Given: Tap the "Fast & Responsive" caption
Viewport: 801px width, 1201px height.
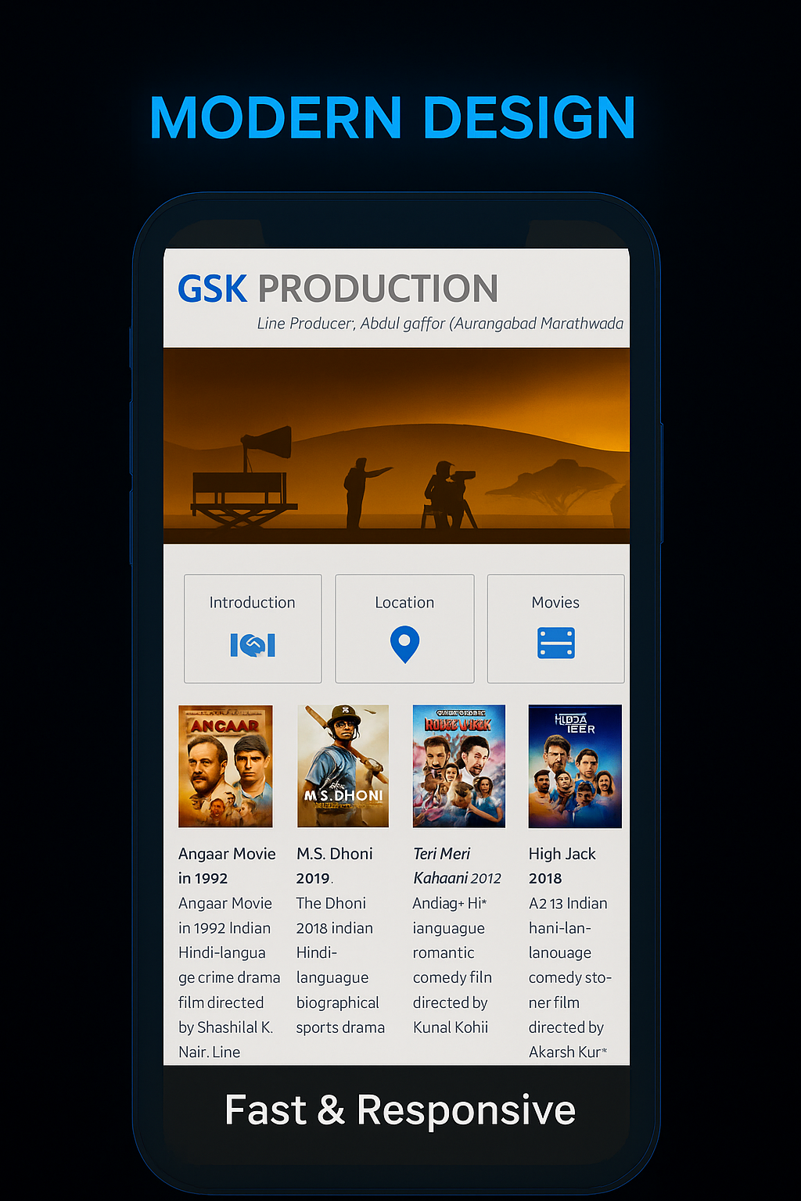Looking at the screenshot, I should point(400,1110).
